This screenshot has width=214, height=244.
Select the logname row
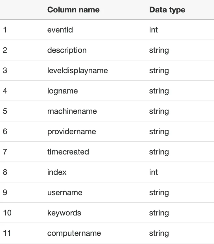click(x=107, y=91)
